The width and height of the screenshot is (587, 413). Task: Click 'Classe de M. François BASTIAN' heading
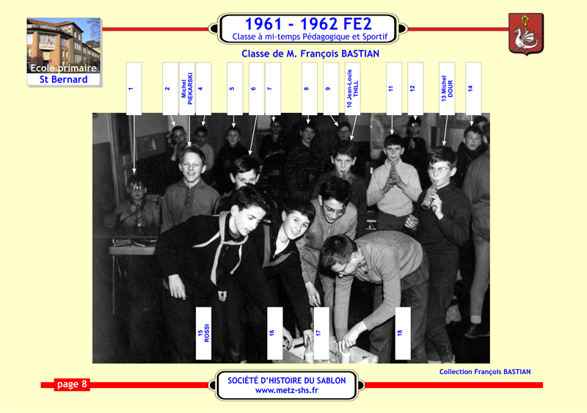click(310, 54)
